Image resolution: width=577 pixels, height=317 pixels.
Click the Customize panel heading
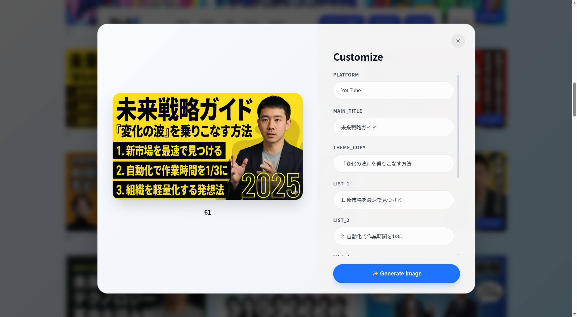tap(358, 57)
